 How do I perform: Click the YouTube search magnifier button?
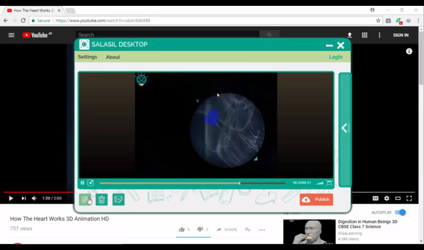click(x=269, y=35)
